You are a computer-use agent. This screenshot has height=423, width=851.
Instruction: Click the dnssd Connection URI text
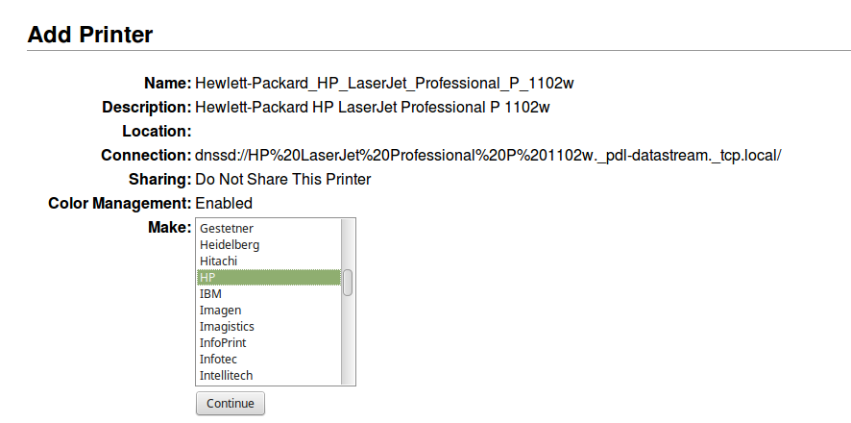[488, 156]
